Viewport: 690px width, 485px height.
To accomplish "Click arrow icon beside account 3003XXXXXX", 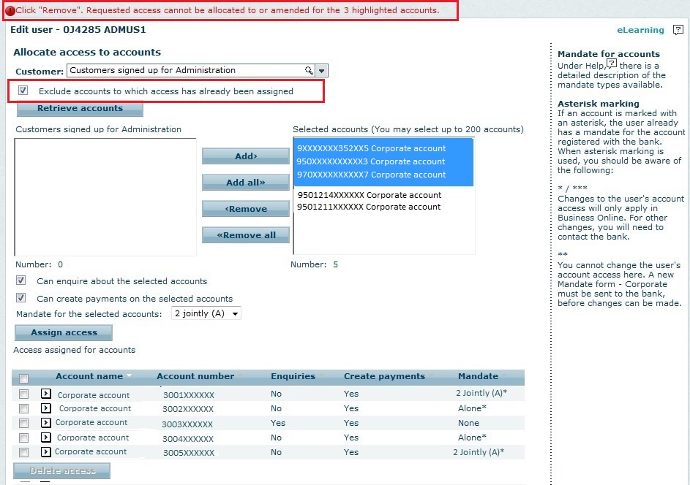I will (x=45, y=423).
